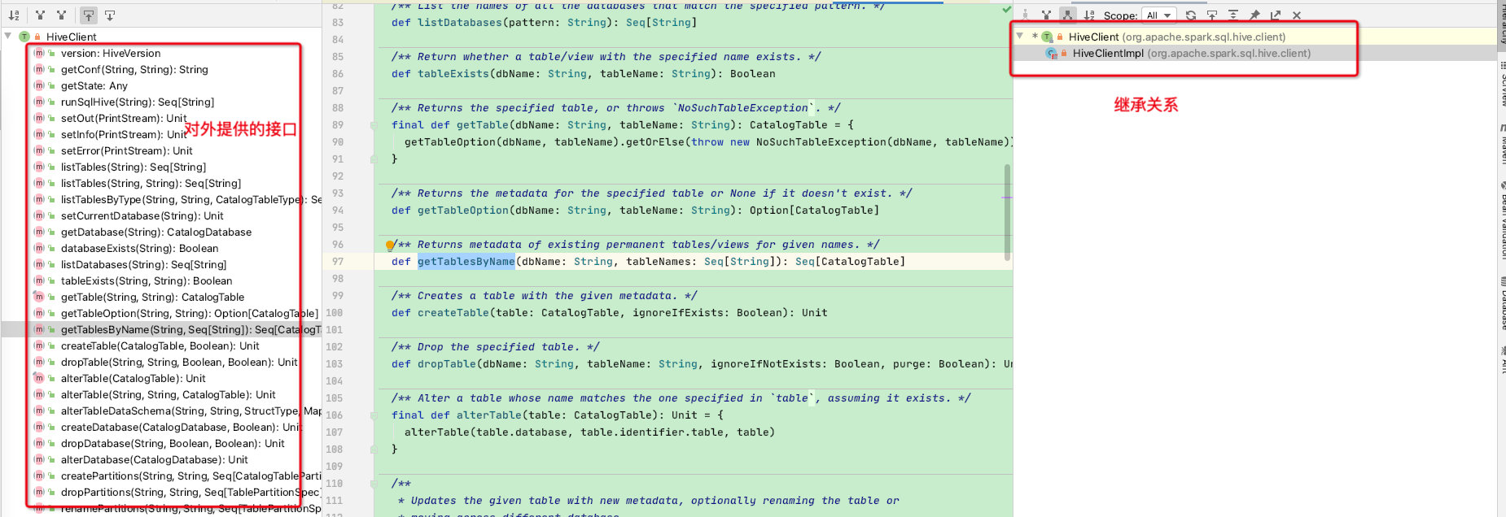The height and width of the screenshot is (517, 1506).
Task: Click the intention lightbulb at line 96
Action: pos(390,245)
